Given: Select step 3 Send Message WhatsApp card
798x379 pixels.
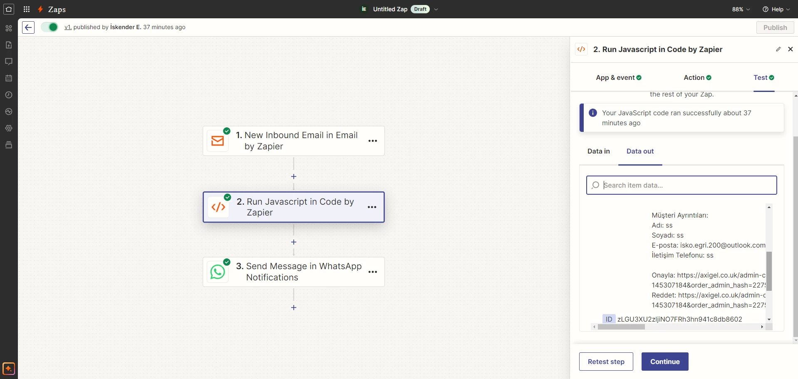Looking at the screenshot, I should 294,272.
